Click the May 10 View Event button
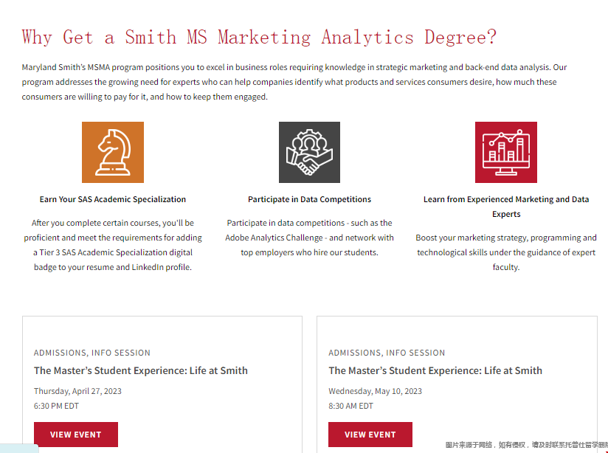Viewport: 608px width, 453px height. (x=370, y=435)
